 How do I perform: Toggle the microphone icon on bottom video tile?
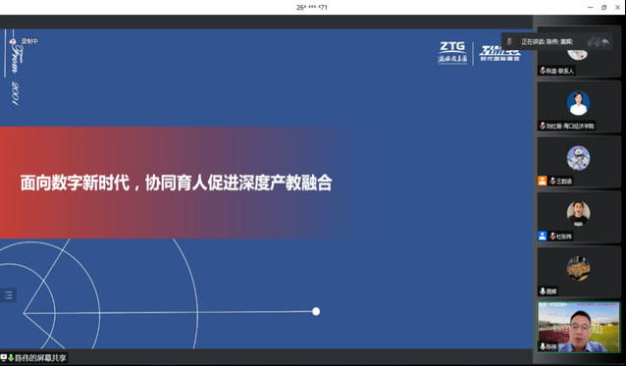point(543,346)
